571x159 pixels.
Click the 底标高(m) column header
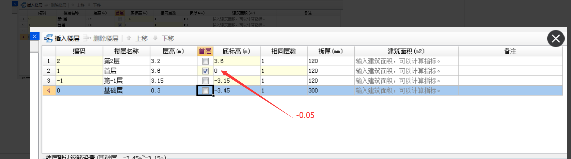(236, 51)
